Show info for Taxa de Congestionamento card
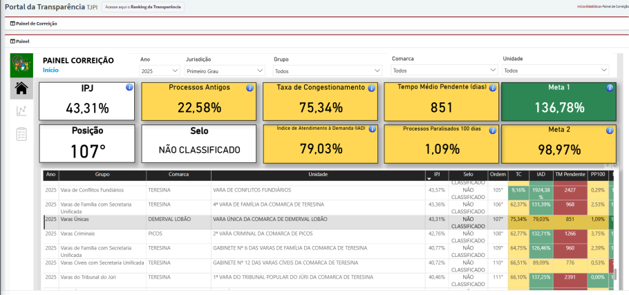This screenshot has height=295, width=629. 371,88
